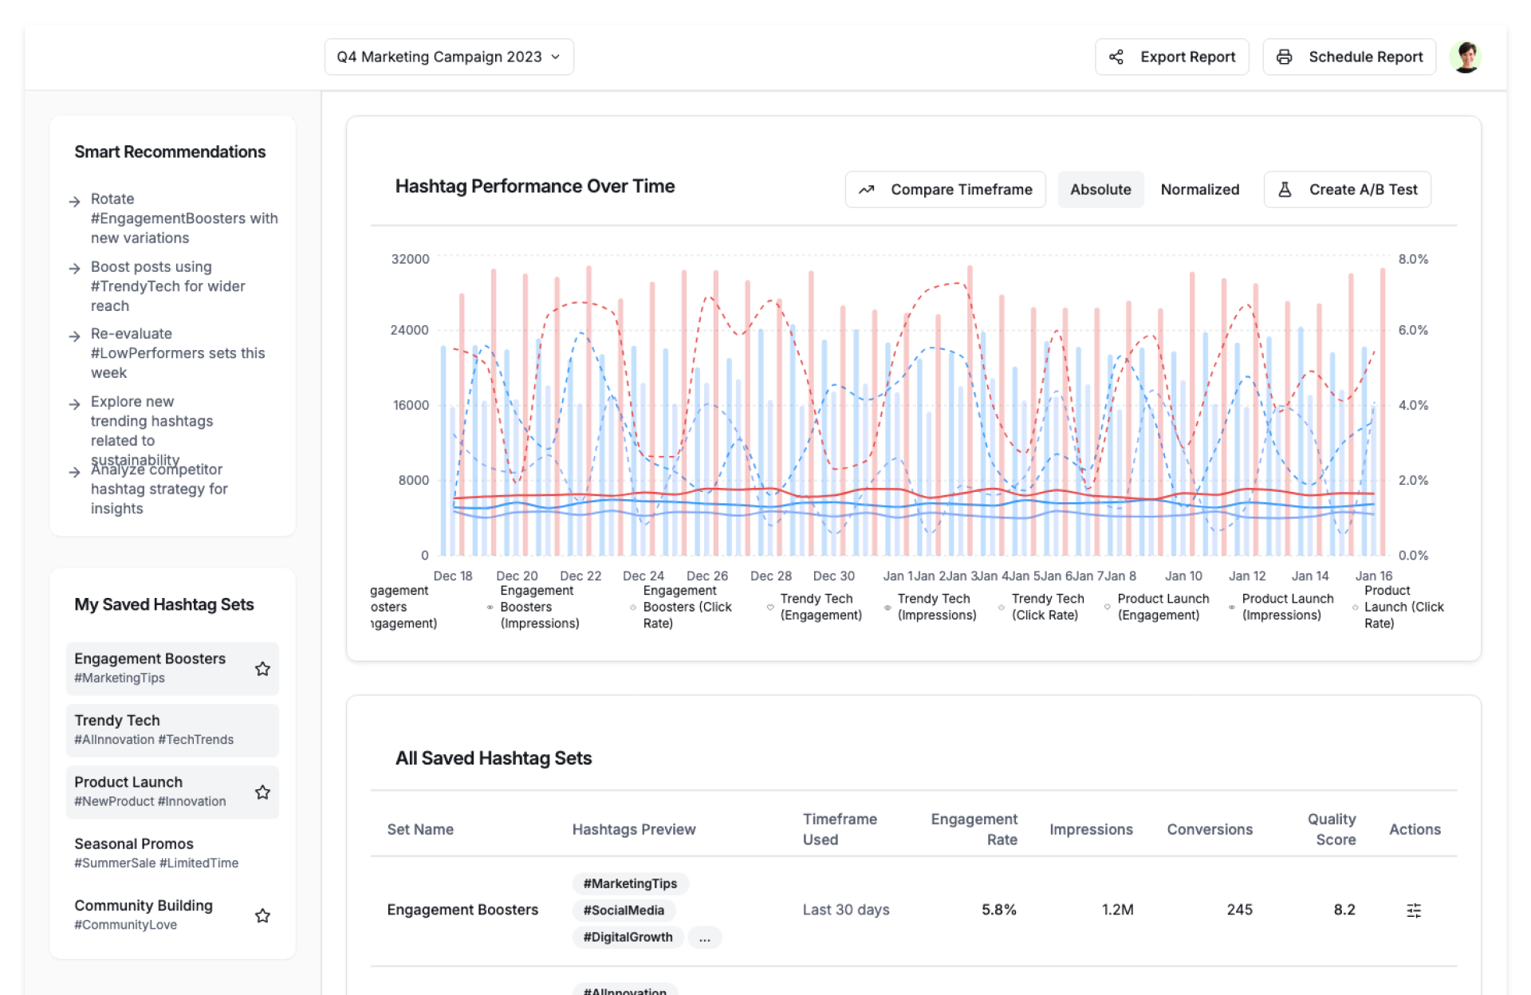The height and width of the screenshot is (995, 1531).
Task: Click the Schedule Report button
Action: (1349, 57)
